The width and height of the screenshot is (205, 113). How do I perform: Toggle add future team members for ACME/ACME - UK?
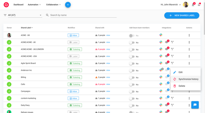[x=132, y=43]
